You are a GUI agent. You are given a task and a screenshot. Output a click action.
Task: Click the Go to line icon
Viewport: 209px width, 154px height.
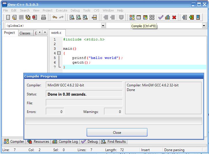click(94, 17)
